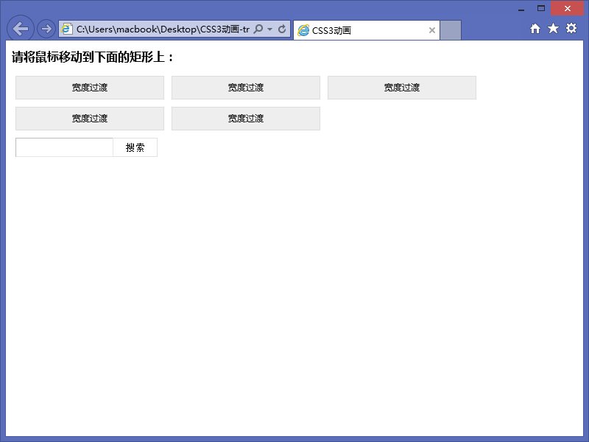Go to the home page icon
The height and width of the screenshot is (442, 589).
point(535,29)
